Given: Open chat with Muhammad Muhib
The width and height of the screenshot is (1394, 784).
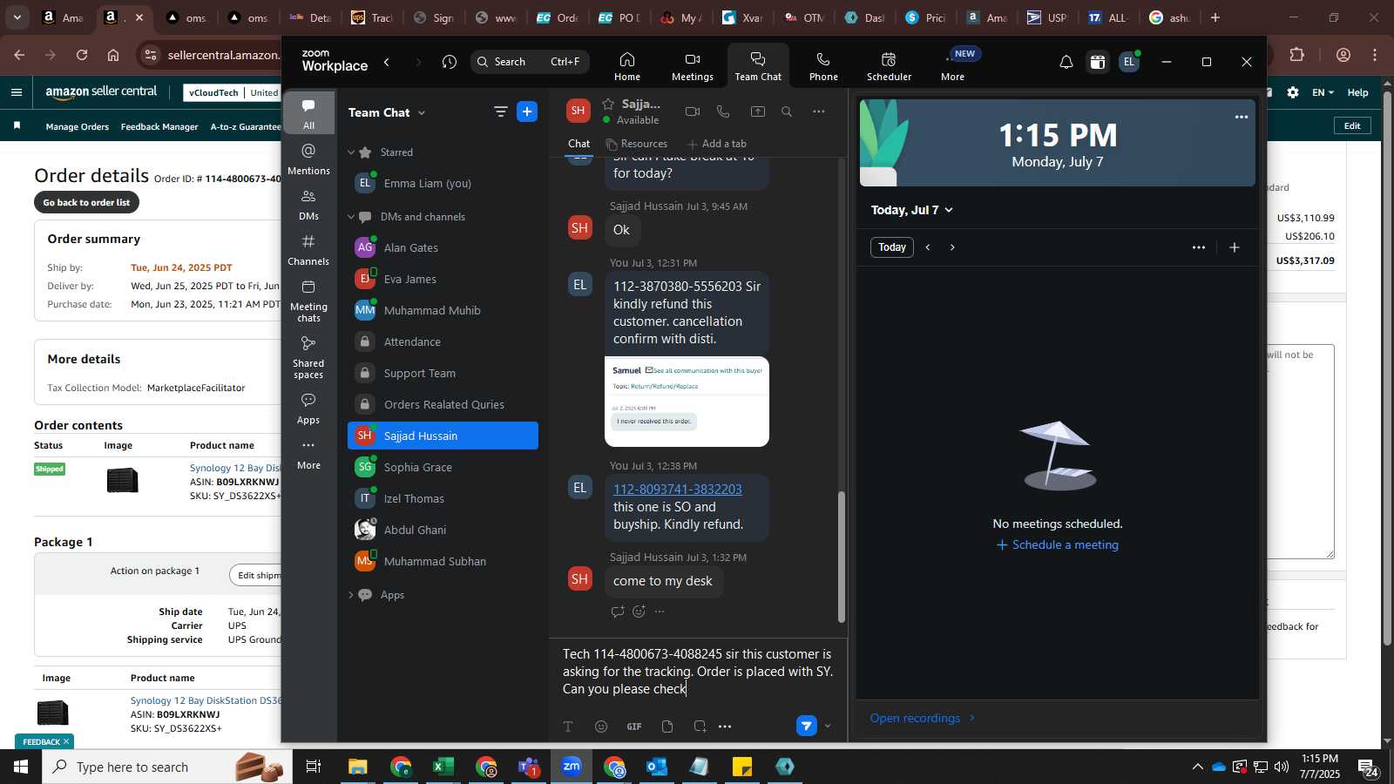Looking at the screenshot, I should pos(443,311).
